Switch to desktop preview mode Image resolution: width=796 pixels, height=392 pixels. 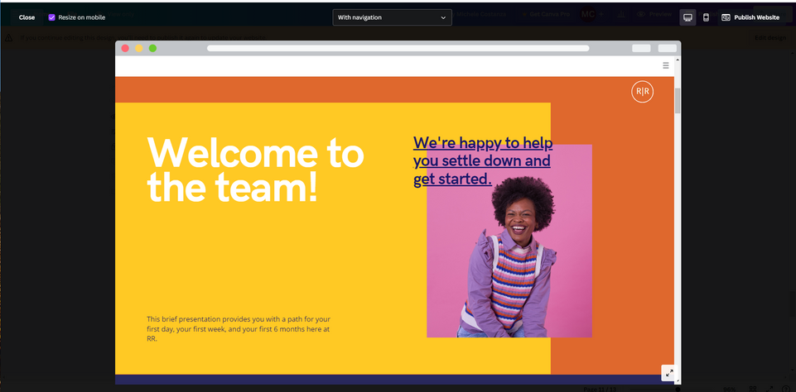click(x=687, y=17)
